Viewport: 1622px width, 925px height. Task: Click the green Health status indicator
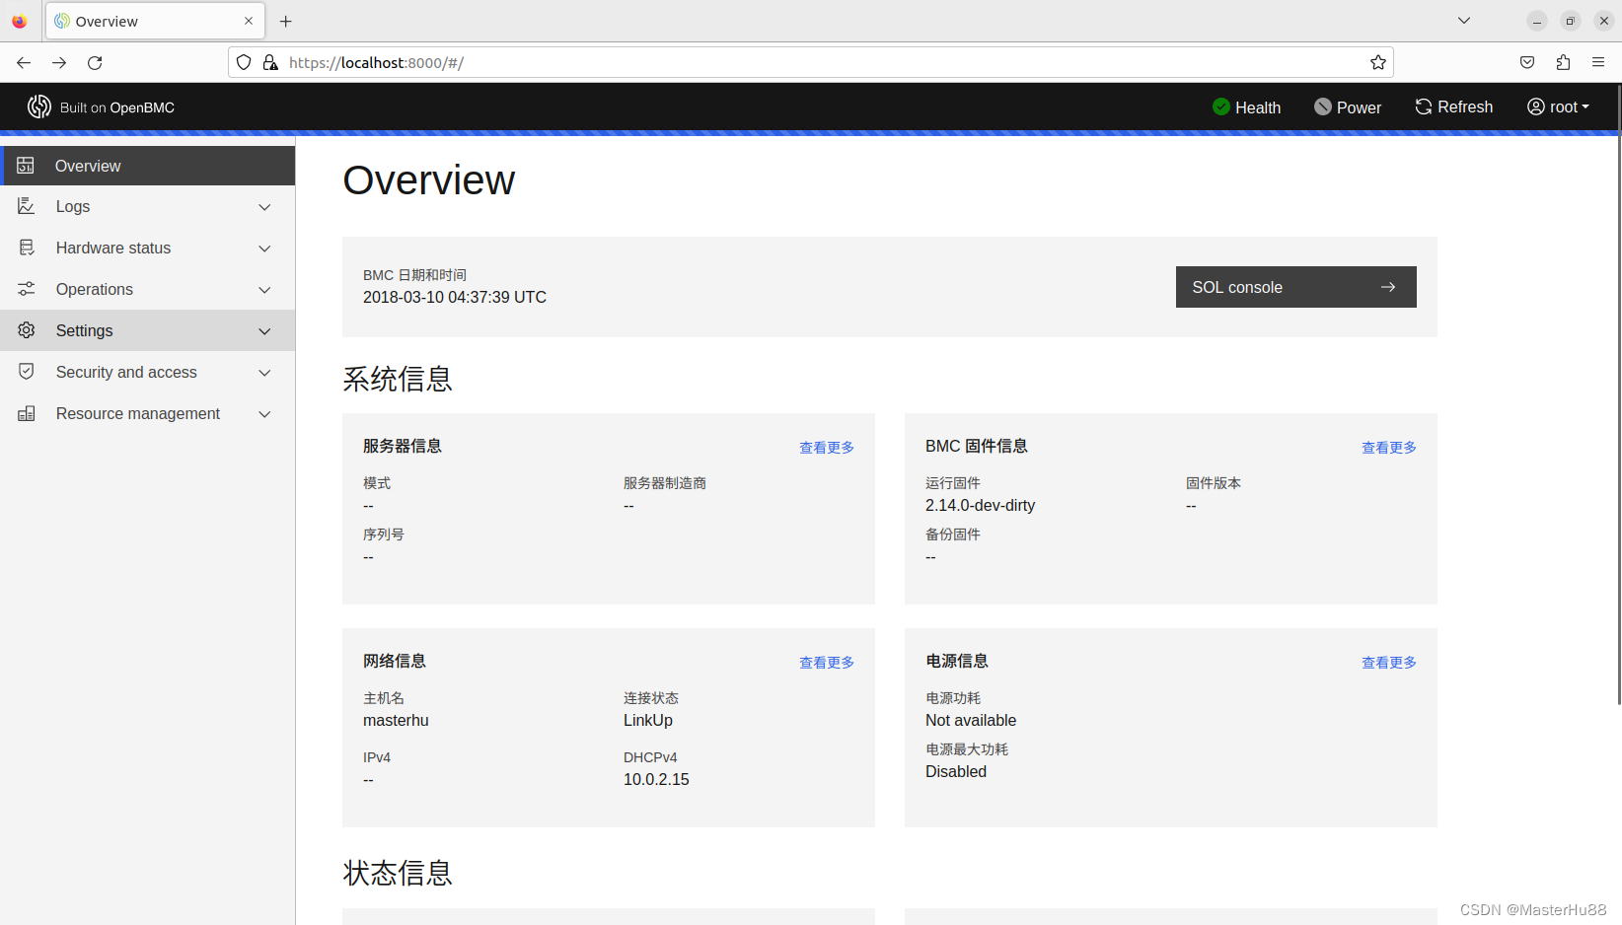1221,107
